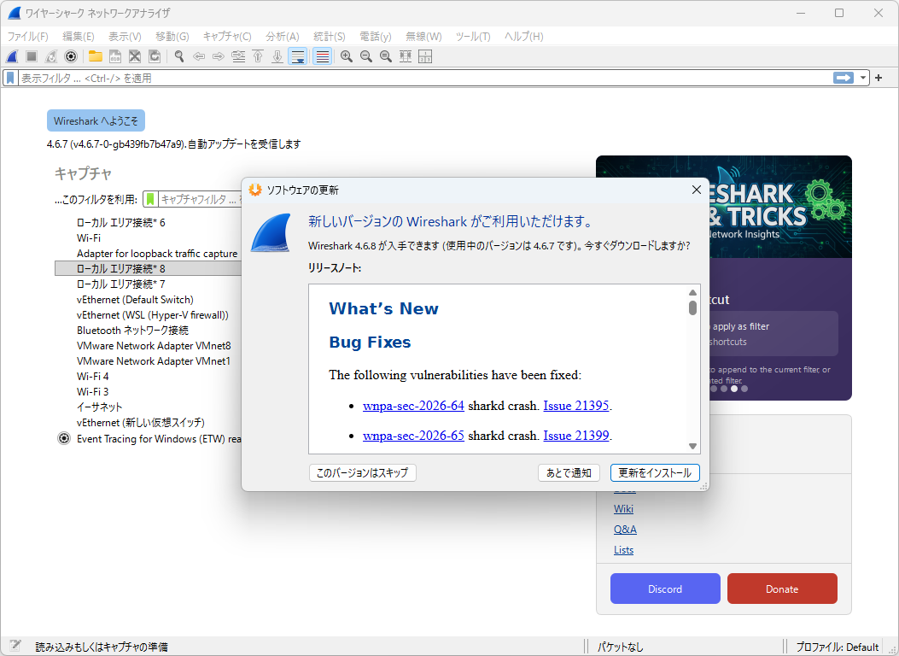Viewport: 899px width, 656px height.
Task: Click release notes scrollbar up arrow
Action: pyautogui.click(x=692, y=292)
